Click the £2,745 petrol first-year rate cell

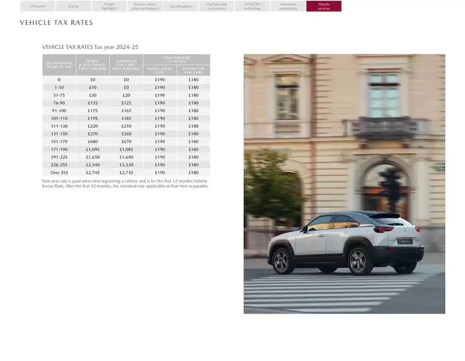click(x=92, y=173)
